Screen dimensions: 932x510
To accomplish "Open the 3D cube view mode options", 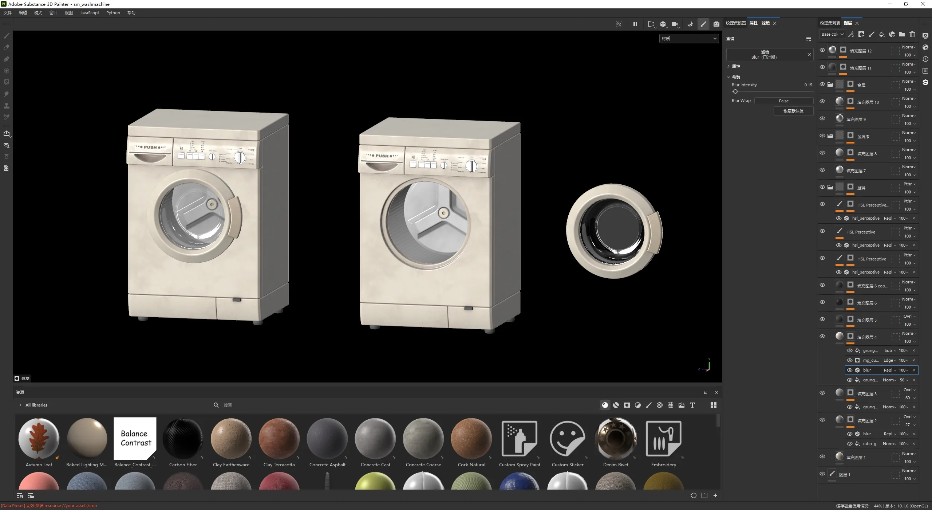I will (663, 24).
